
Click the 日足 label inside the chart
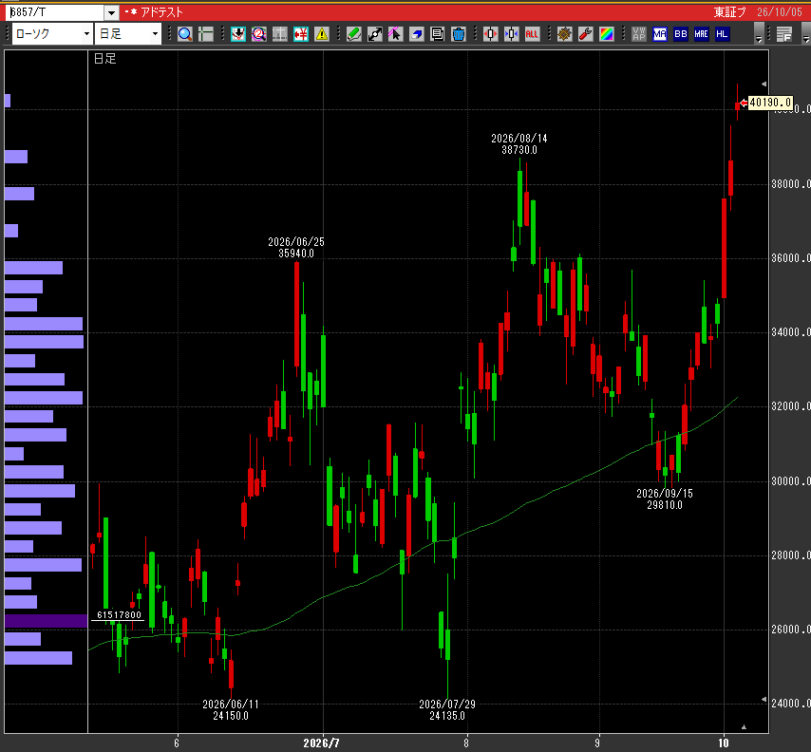click(x=105, y=59)
